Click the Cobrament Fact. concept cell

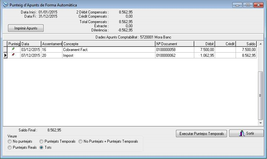tap(109, 50)
